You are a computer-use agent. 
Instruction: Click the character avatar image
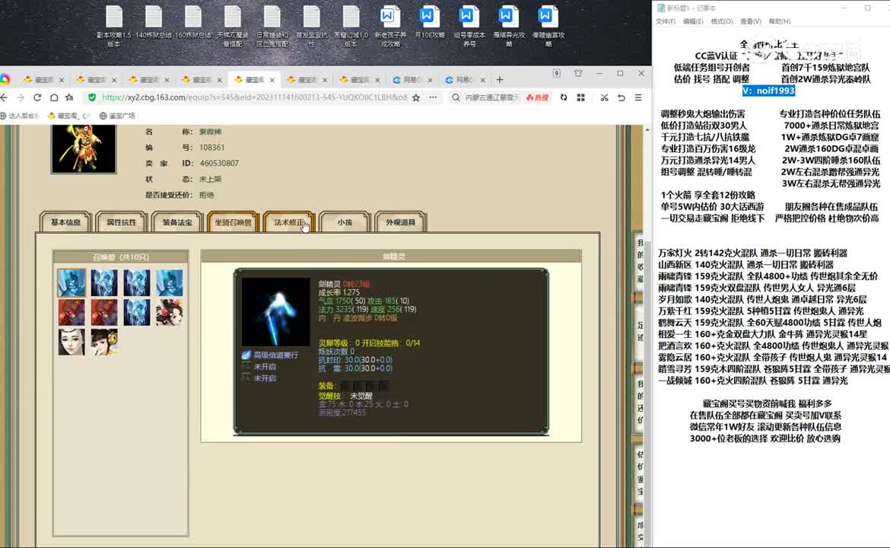(x=84, y=149)
